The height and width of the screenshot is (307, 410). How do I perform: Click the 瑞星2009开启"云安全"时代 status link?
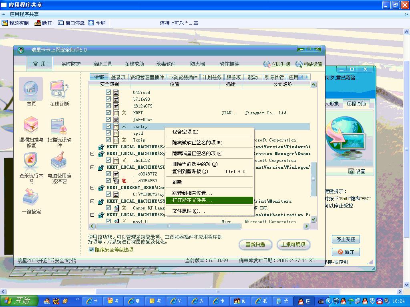point(46,261)
